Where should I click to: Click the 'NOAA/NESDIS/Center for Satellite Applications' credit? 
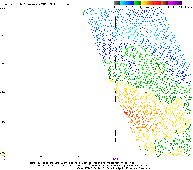click(113, 168)
